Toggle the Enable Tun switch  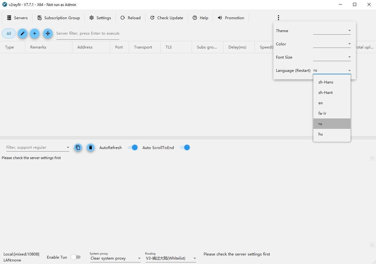pos(76,257)
